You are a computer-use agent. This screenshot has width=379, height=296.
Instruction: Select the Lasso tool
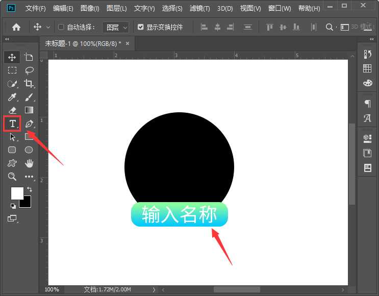coord(29,70)
